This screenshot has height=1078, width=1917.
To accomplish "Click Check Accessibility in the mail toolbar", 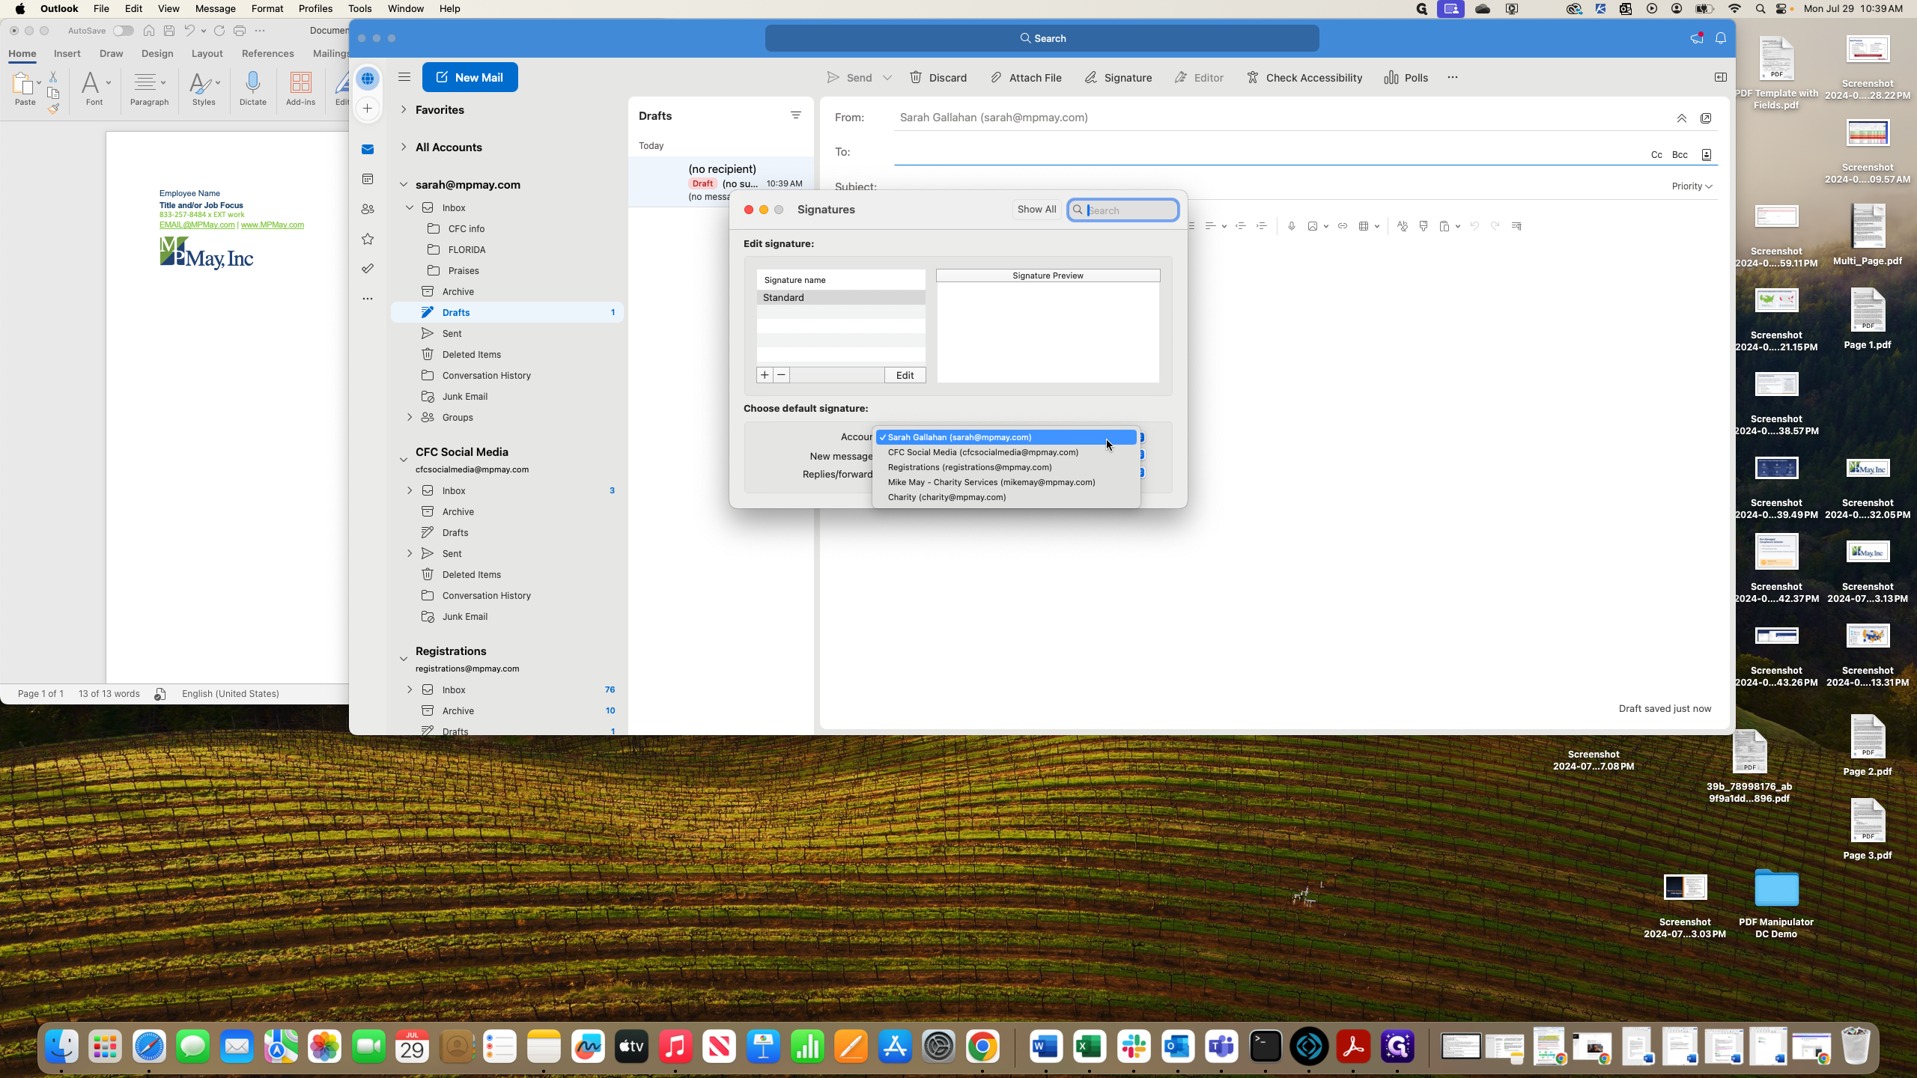I will (x=1304, y=78).
